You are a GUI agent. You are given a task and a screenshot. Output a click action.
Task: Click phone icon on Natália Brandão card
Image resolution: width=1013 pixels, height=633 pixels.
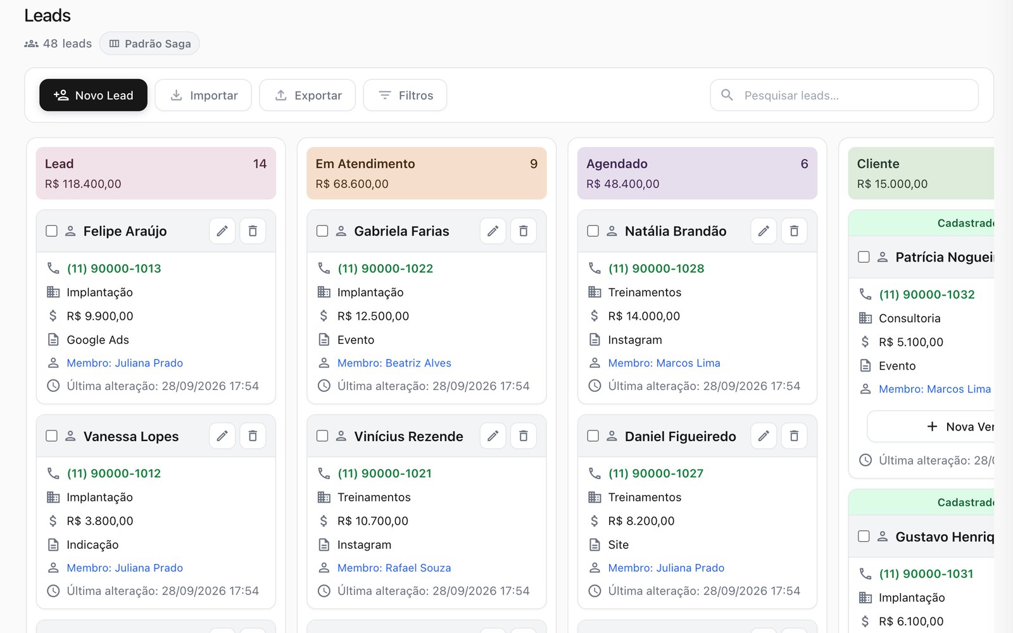(595, 268)
